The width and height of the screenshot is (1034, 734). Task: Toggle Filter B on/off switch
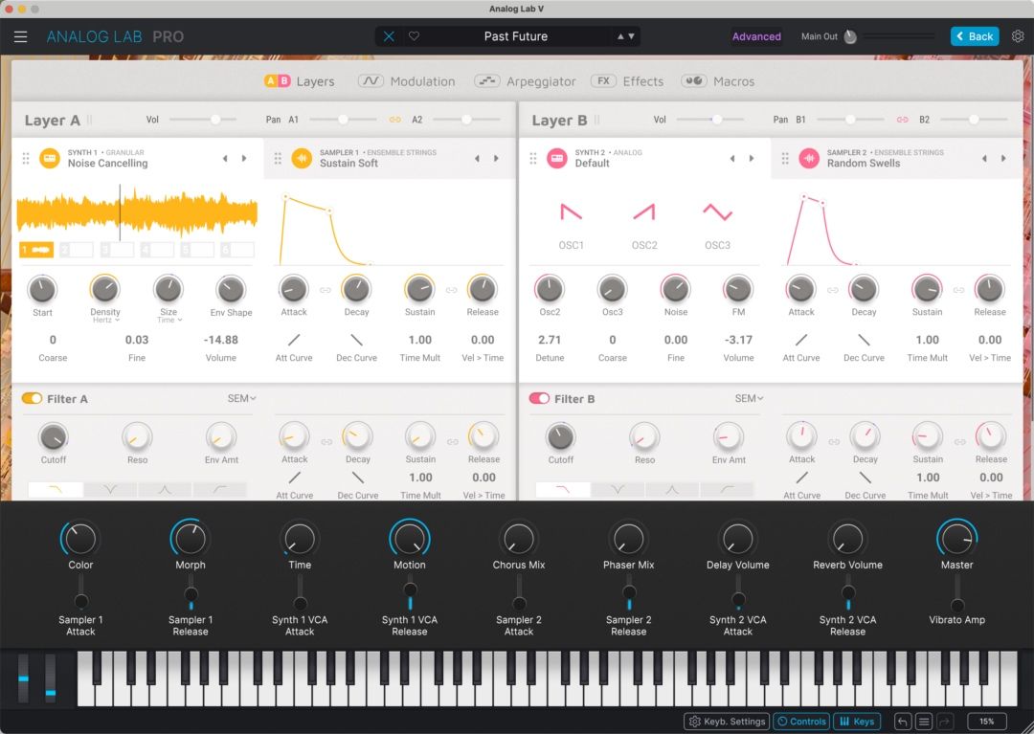point(539,399)
